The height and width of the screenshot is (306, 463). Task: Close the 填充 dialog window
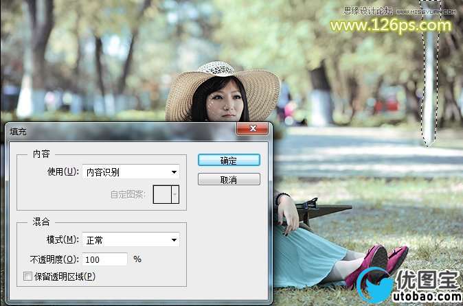click(253, 128)
